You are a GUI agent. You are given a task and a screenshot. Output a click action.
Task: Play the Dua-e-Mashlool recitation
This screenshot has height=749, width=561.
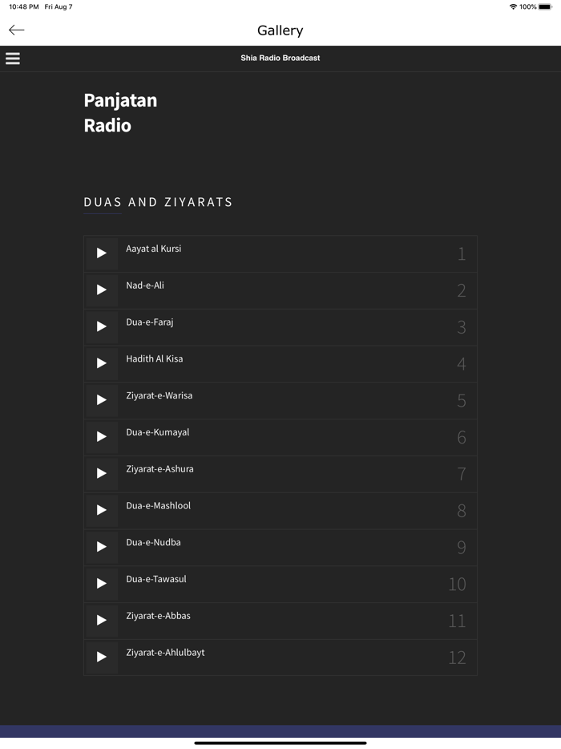click(x=101, y=511)
